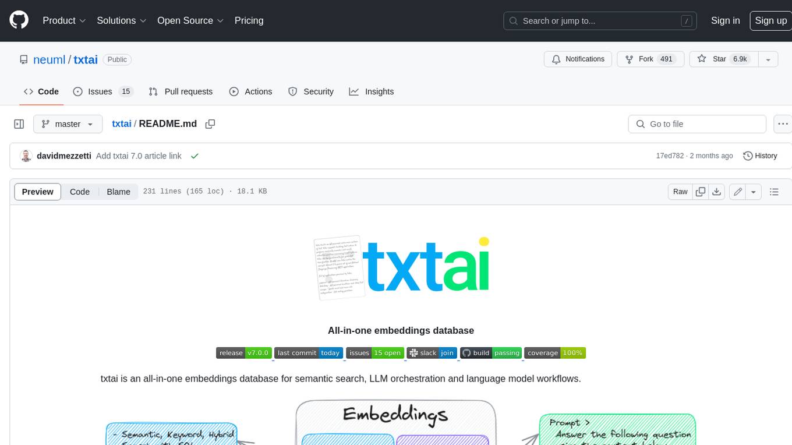Copy raw file contents
The height and width of the screenshot is (445, 792).
pos(701,192)
